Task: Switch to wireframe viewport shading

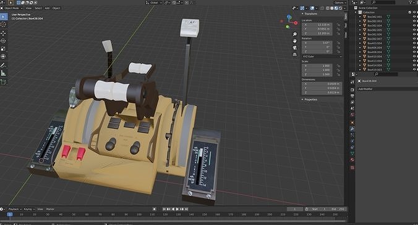Action: [x=328, y=8]
